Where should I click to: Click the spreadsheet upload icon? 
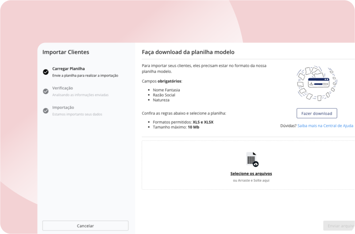point(252,159)
